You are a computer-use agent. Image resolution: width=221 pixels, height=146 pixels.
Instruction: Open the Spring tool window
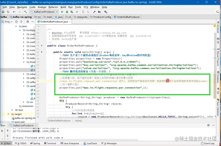pyautogui.click(x=35, y=143)
